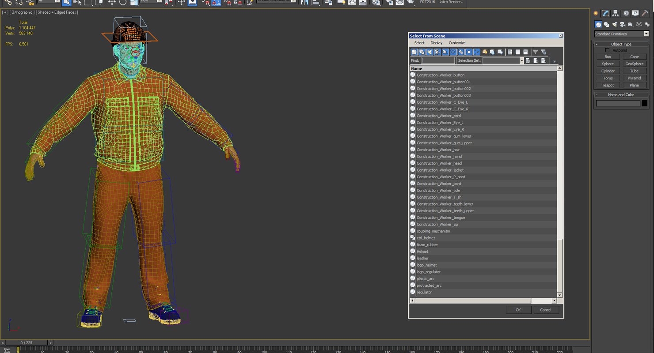
Task: Click the Pyramid primitive button
Action: pyautogui.click(x=634, y=78)
